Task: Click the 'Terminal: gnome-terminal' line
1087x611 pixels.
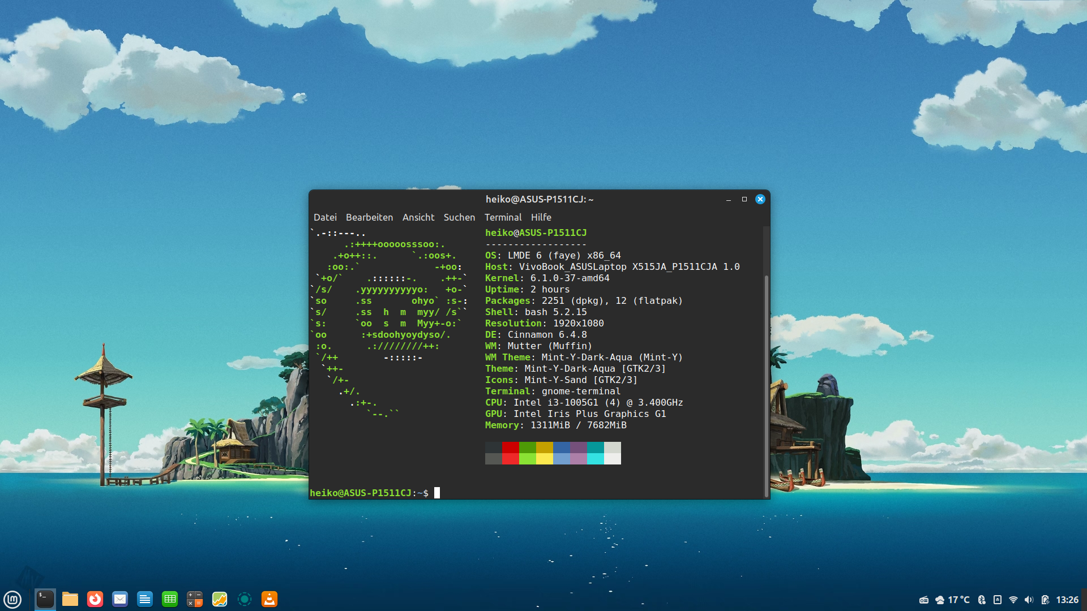Action: pos(553,391)
